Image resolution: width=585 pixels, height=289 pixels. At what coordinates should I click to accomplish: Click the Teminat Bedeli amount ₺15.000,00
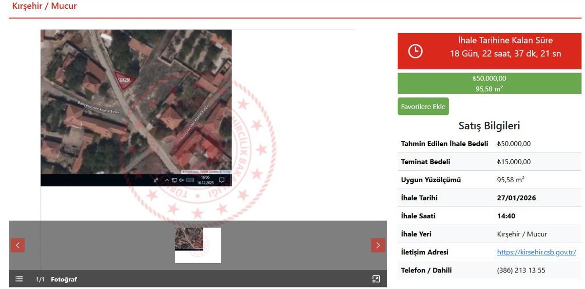tap(513, 162)
